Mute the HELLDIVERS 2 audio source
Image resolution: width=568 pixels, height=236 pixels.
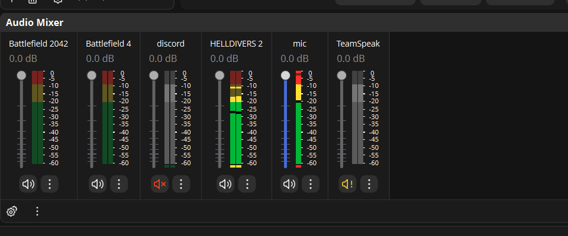pos(225,184)
